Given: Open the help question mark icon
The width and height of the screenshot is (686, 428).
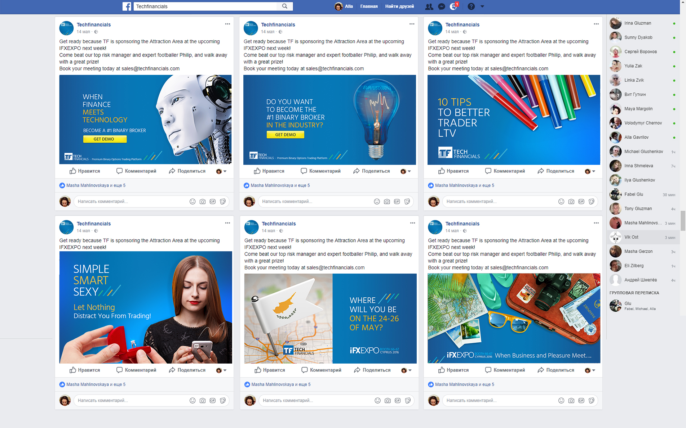Looking at the screenshot, I should tap(471, 6).
